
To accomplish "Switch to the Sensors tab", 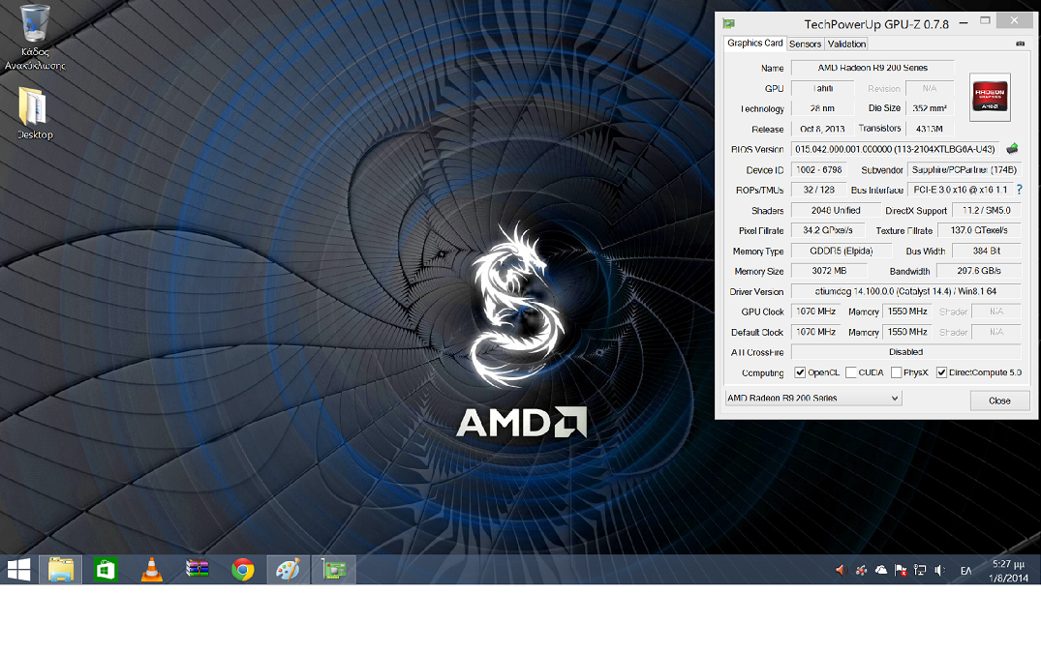I will (806, 44).
